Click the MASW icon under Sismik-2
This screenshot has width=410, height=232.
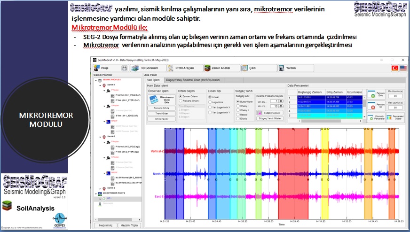[108, 173]
